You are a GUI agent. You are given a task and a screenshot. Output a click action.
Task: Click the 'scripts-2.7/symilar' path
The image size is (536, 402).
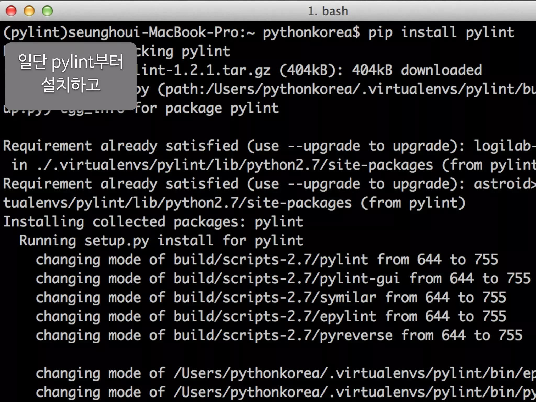coord(299,298)
